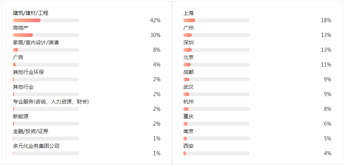The width and height of the screenshot is (346, 167).
Task: Click the 广告 industry bar
Action: click(46, 65)
